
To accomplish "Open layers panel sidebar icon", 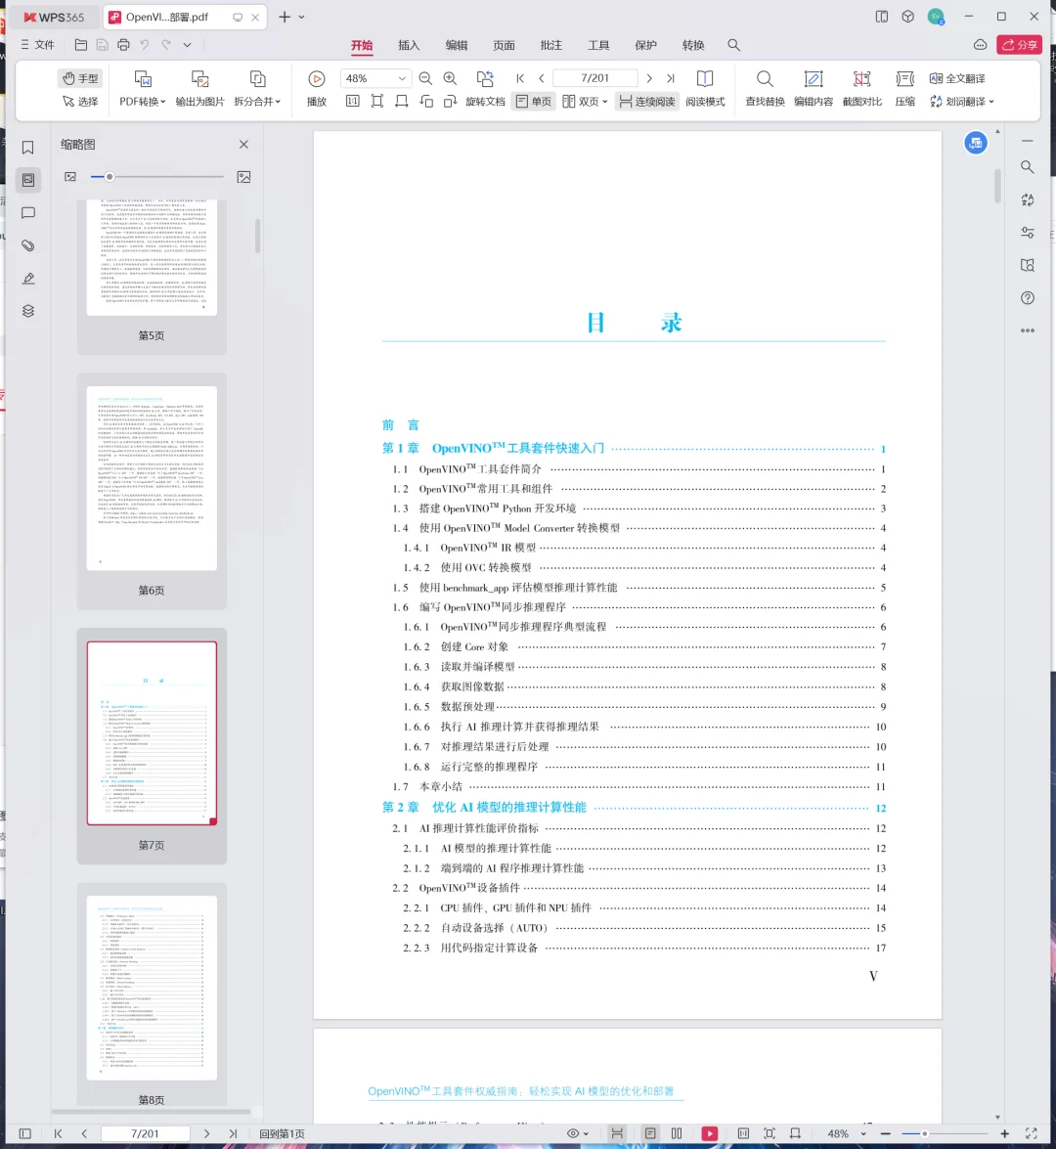I will [27, 311].
